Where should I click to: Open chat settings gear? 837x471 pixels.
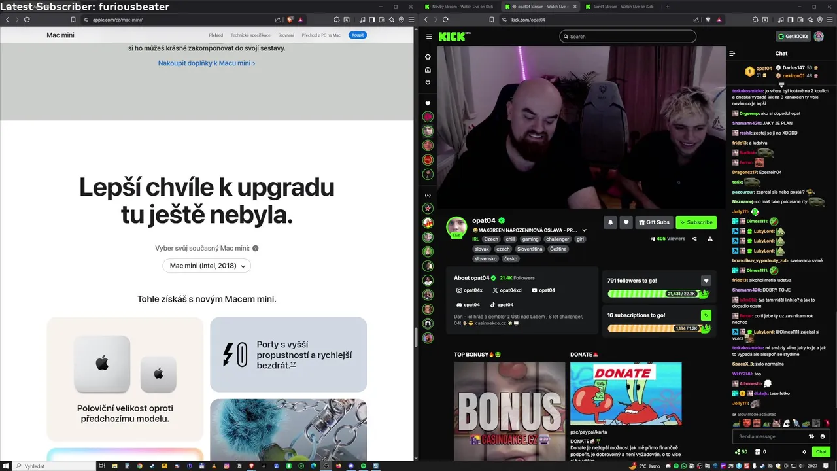(x=804, y=452)
